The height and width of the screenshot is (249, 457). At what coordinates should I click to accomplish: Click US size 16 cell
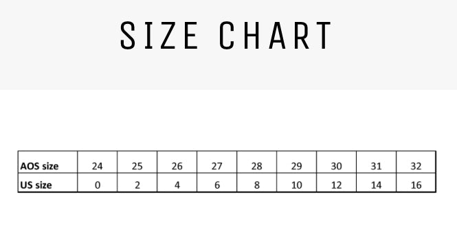(416, 182)
